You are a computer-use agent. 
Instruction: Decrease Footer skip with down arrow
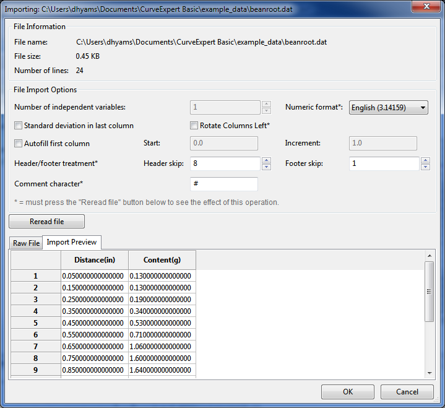(x=425, y=167)
